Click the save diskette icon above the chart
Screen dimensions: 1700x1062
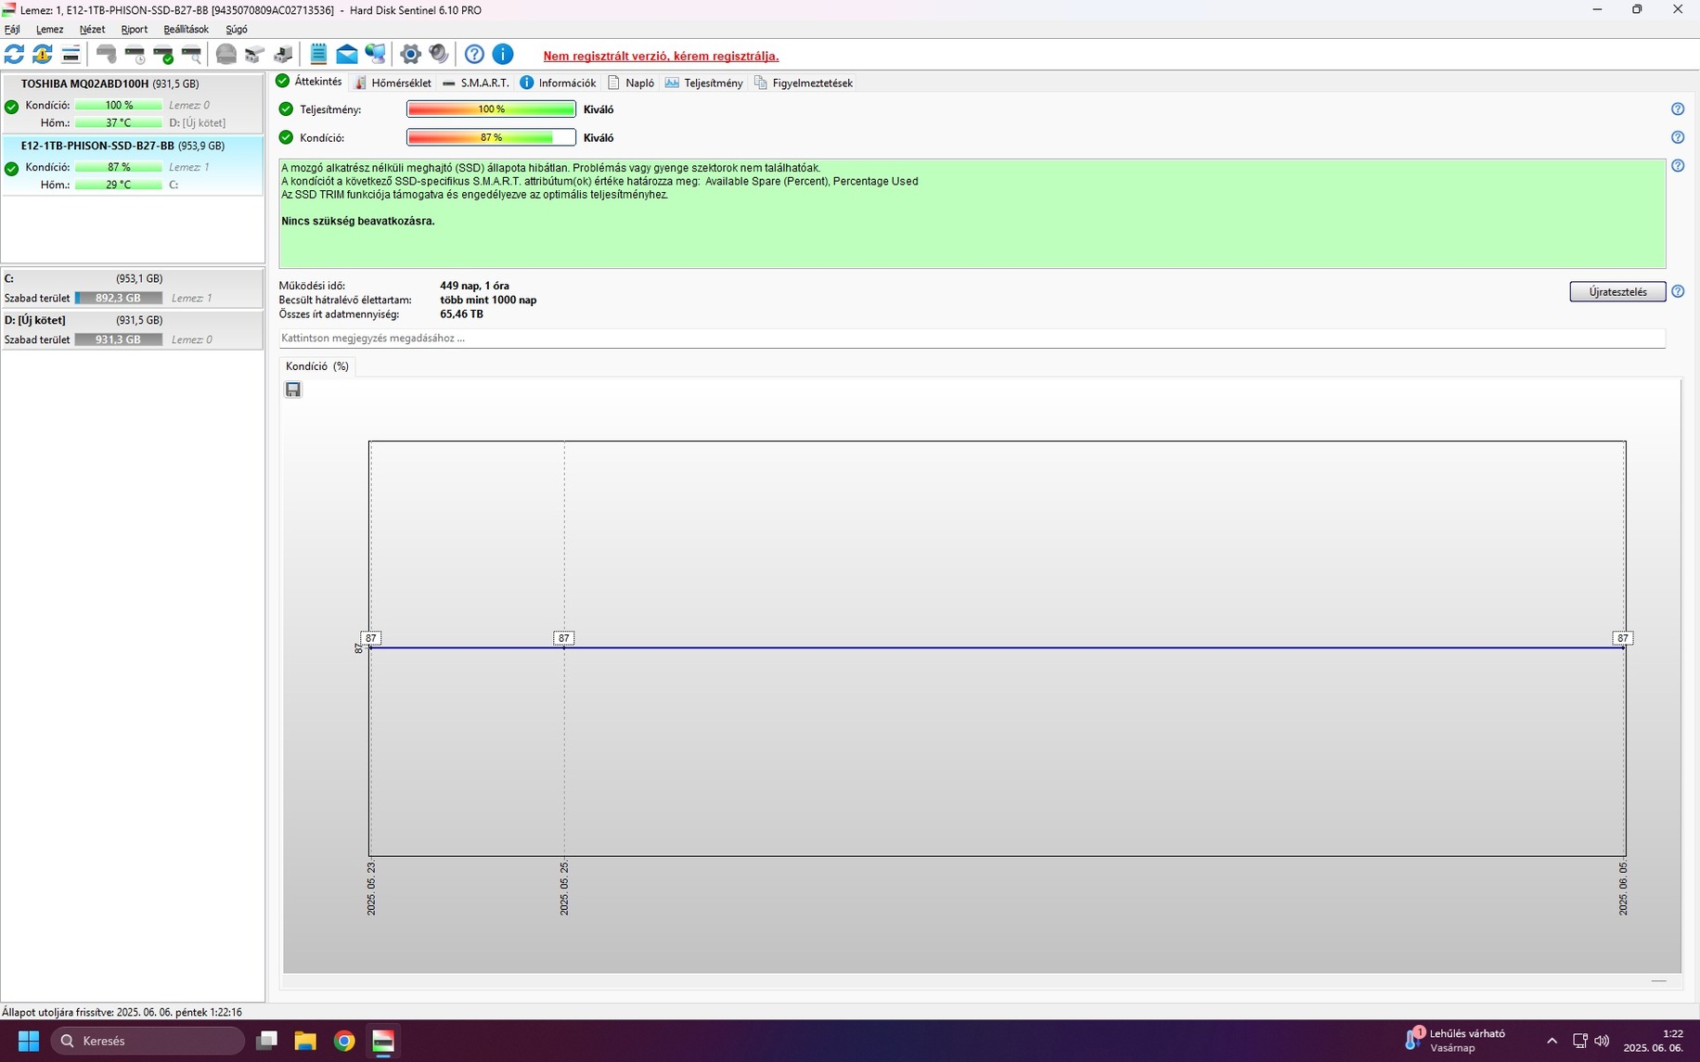tap(293, 390)
